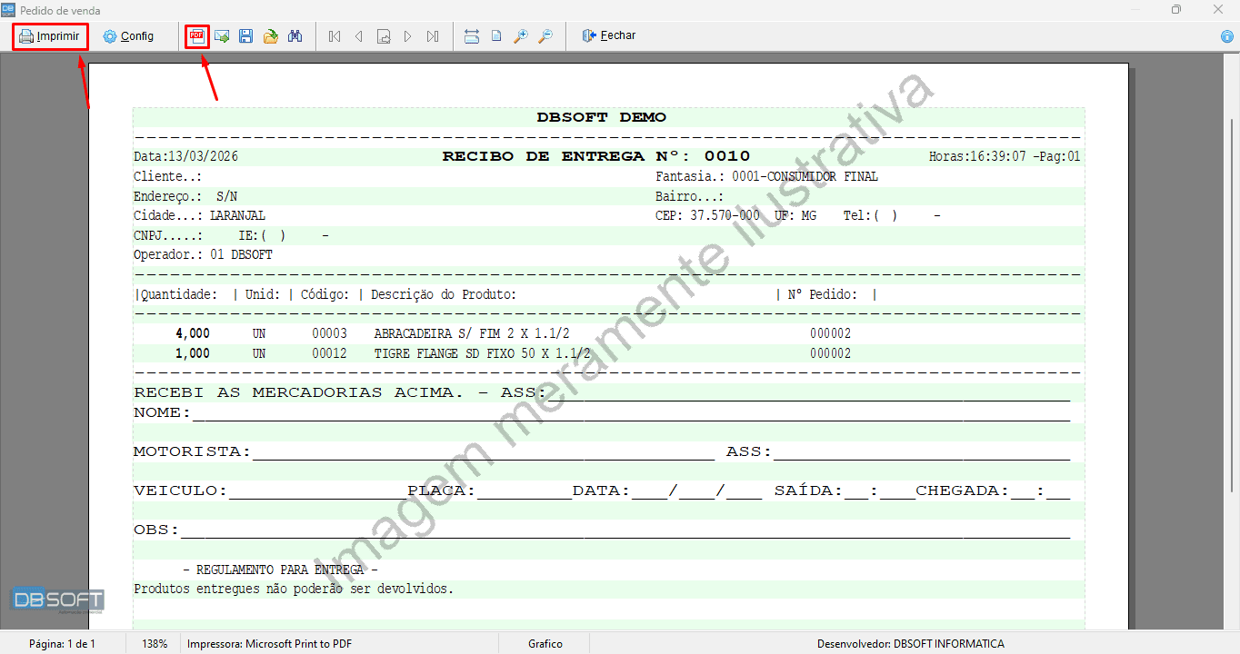Export the receipt to PDF
Screen dimensions: 1240x654
[x=196, y=36]
